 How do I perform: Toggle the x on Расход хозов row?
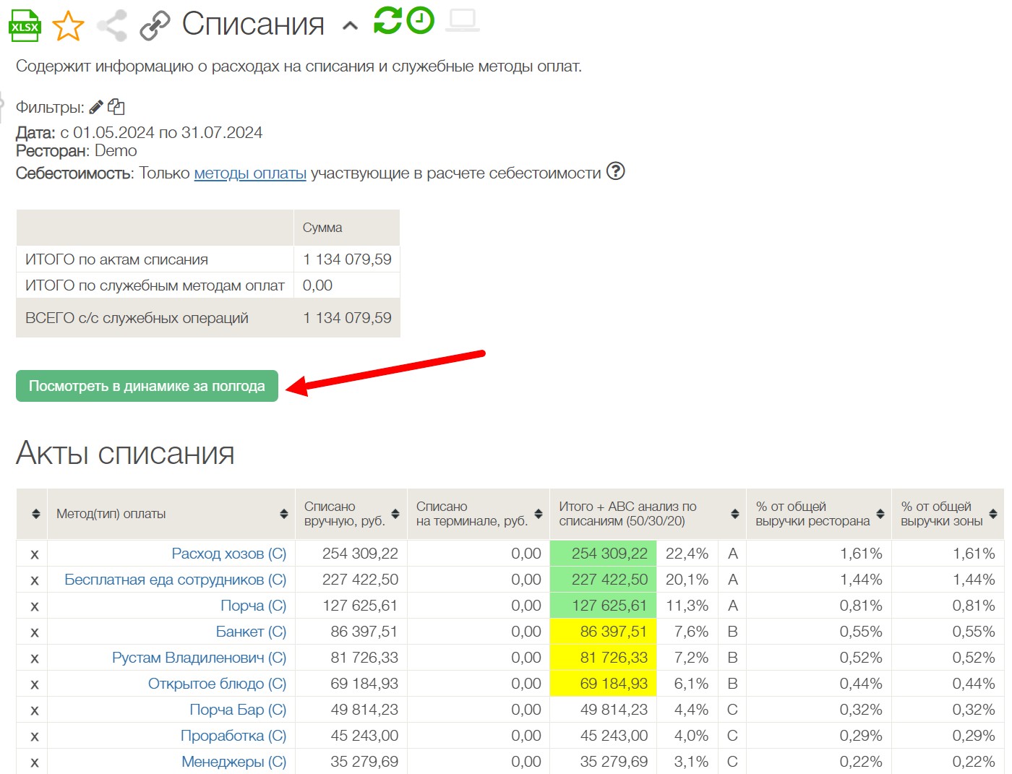[x=34, y=555]
